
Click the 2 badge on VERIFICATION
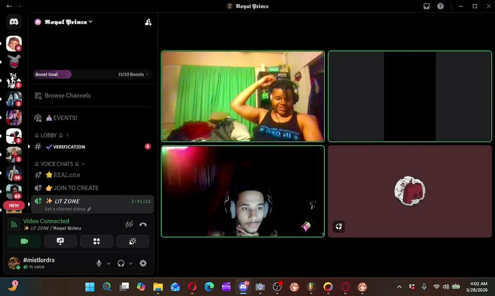148,146
